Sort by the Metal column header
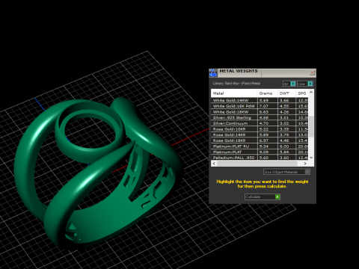This screenshot has height=269, width=359. pos(234,93)
